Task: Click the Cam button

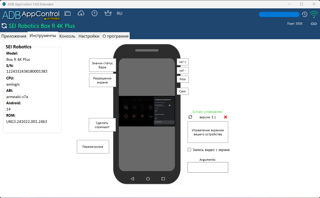Action: [x=183, y=91]
